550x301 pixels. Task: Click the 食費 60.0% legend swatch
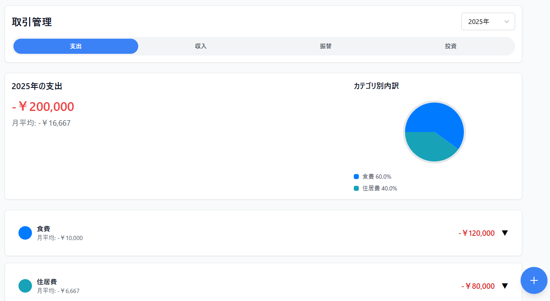(356, 177)
